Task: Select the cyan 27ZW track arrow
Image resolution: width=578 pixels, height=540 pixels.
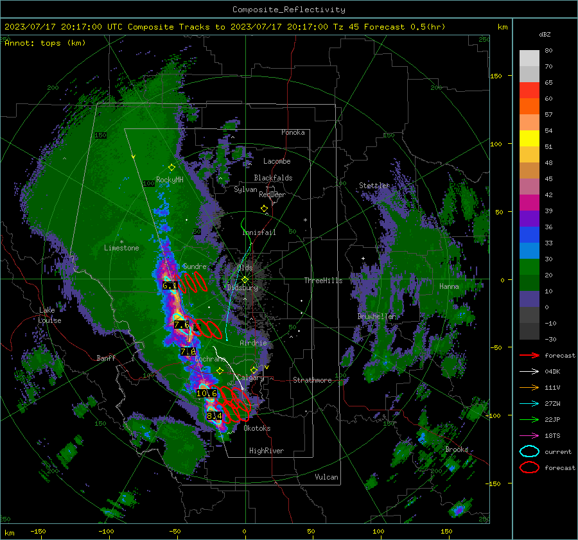Action: tap(529, 404)
